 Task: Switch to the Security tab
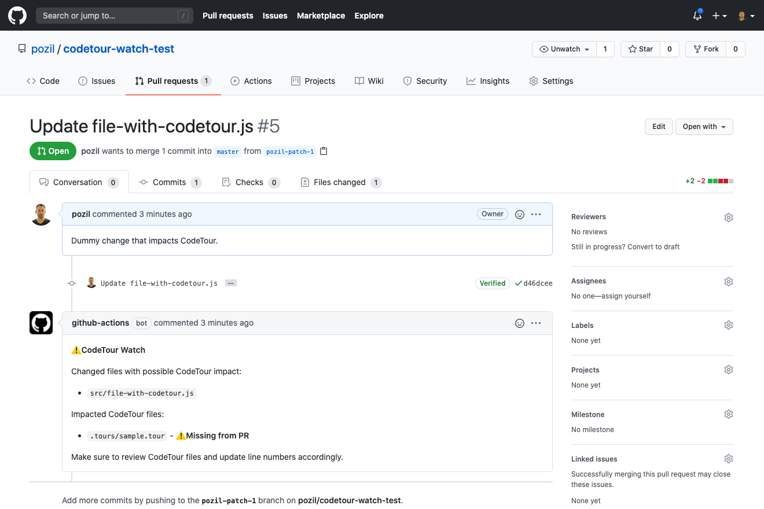pos(425,81)
